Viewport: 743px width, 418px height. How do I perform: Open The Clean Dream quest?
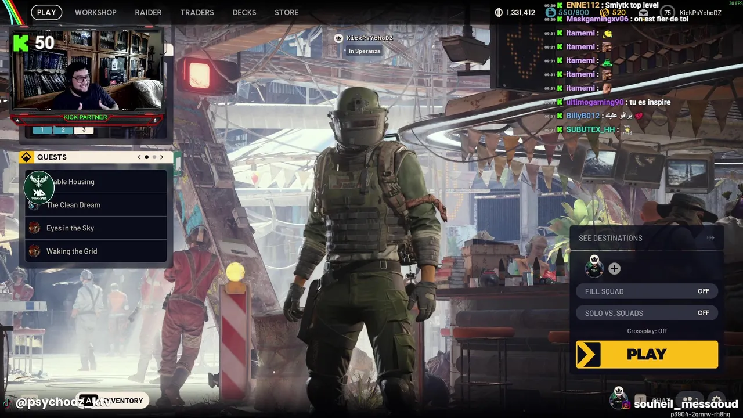(x=96, y=205)
